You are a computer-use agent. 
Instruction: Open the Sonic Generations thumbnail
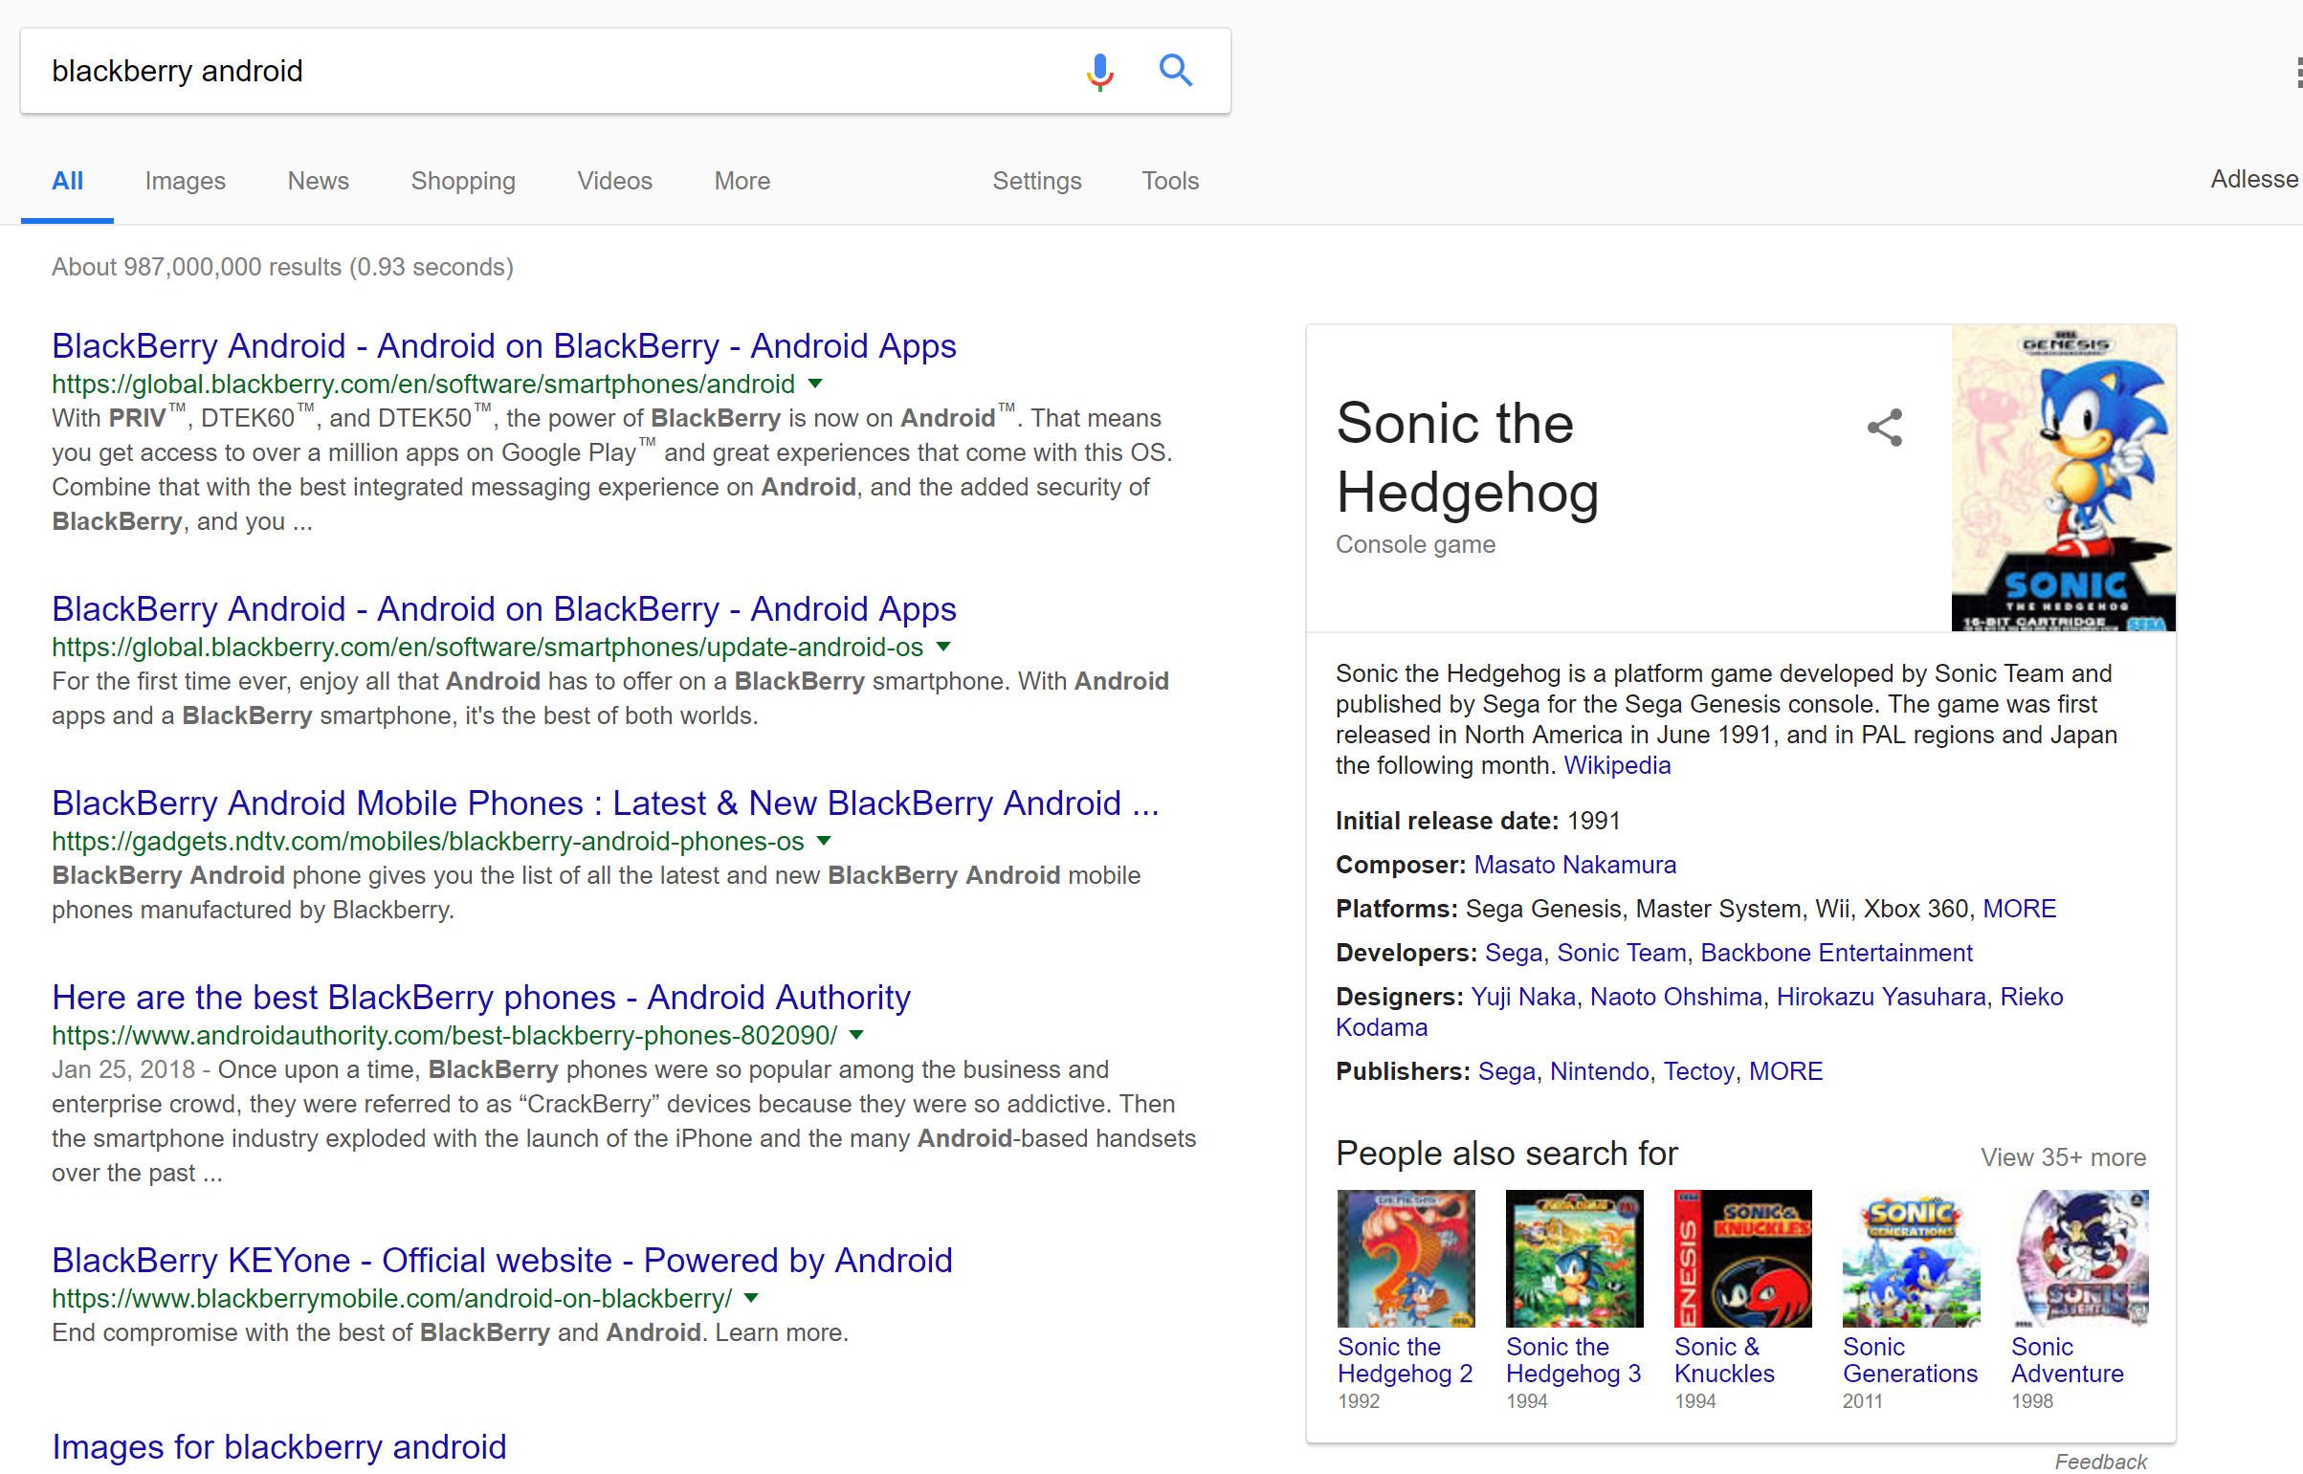pos(1911,1259)
